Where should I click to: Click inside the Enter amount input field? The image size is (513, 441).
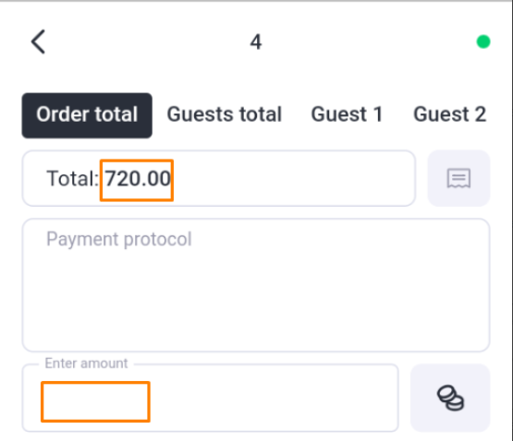[211, 398]
